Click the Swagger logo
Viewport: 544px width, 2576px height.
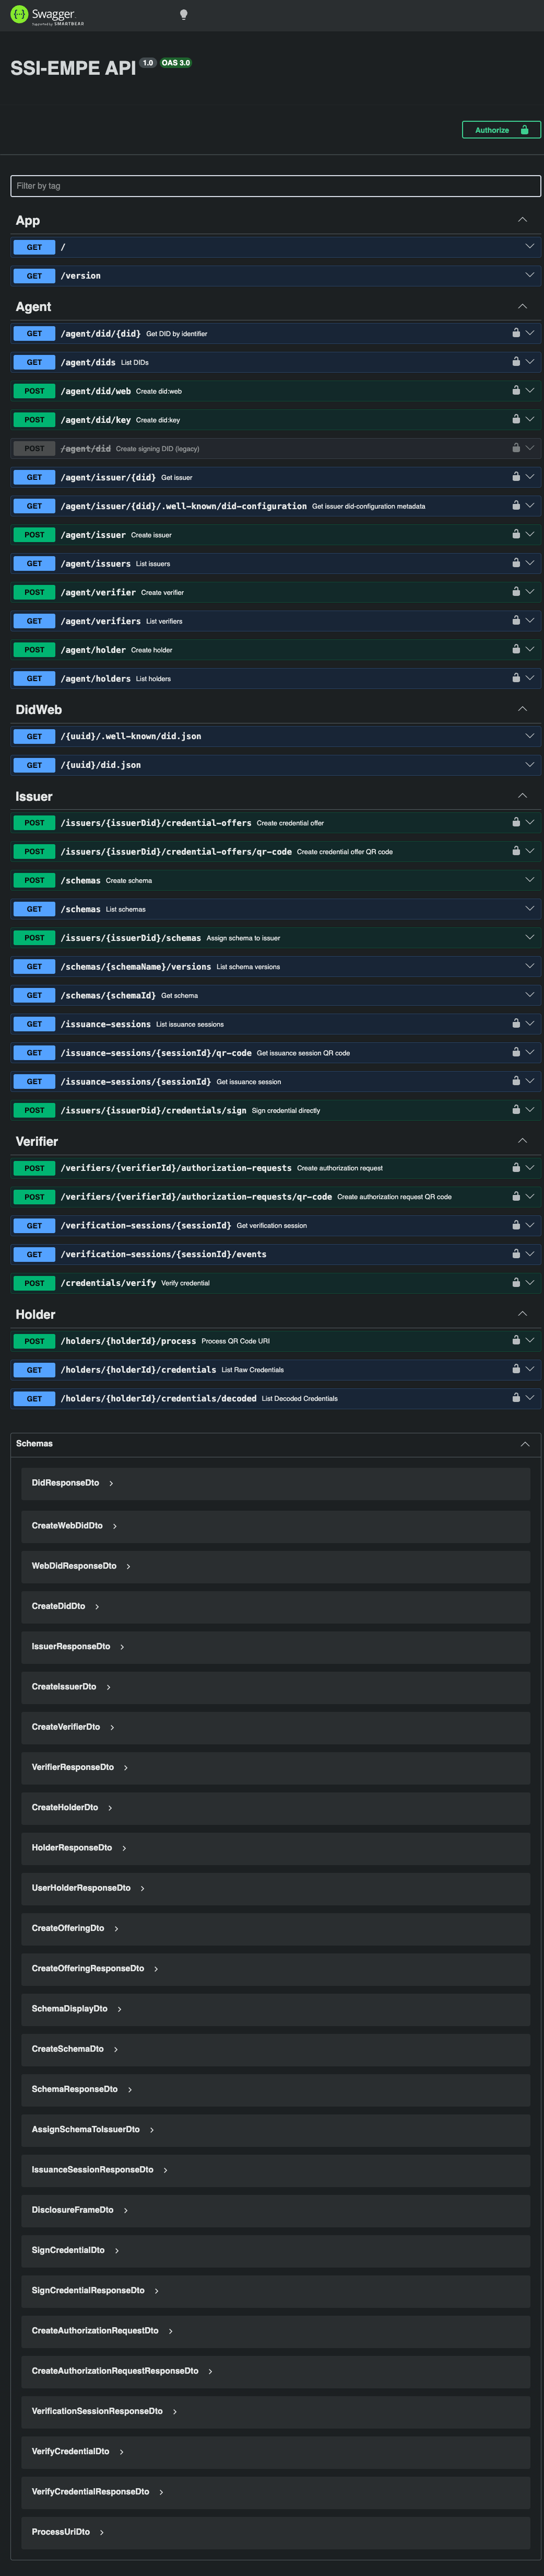point(47,15)
